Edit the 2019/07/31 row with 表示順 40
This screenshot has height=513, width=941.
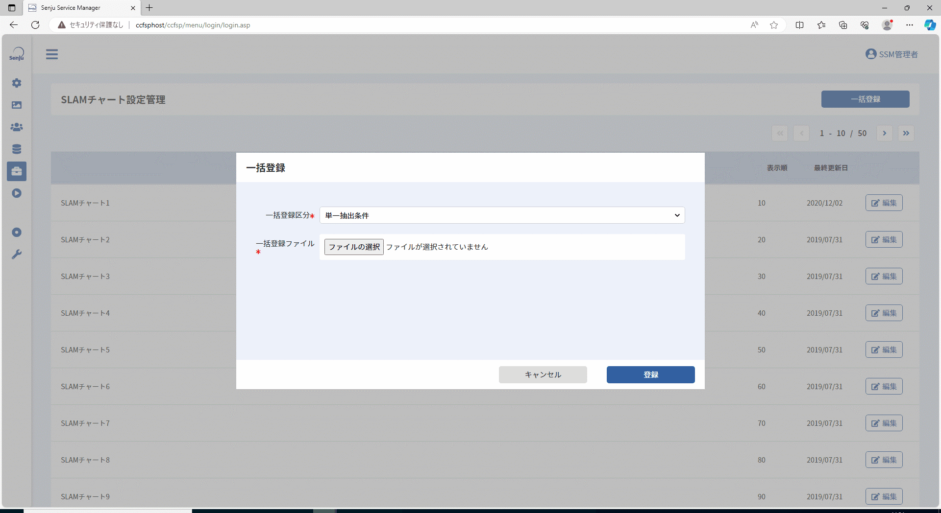(x=884, y=313)
